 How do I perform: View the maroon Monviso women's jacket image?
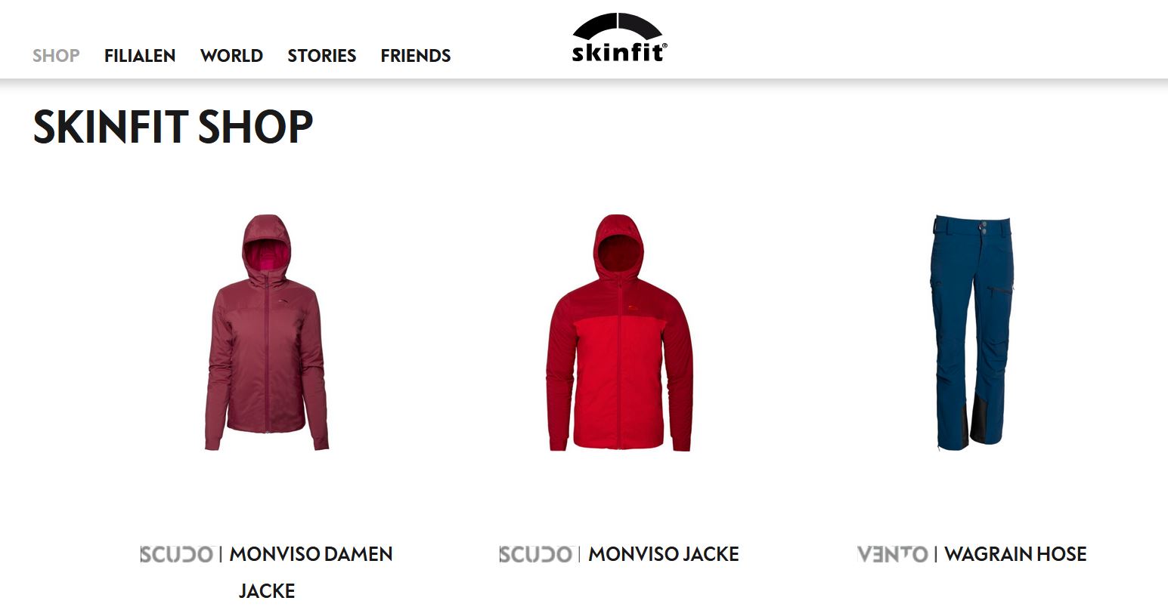(x=266, y=332)
